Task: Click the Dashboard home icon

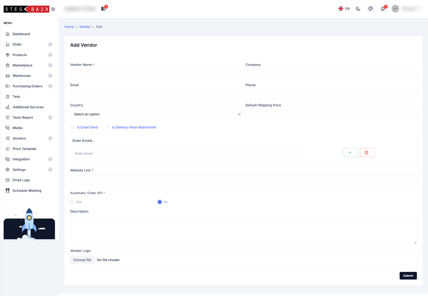Action: click(7, 34)
